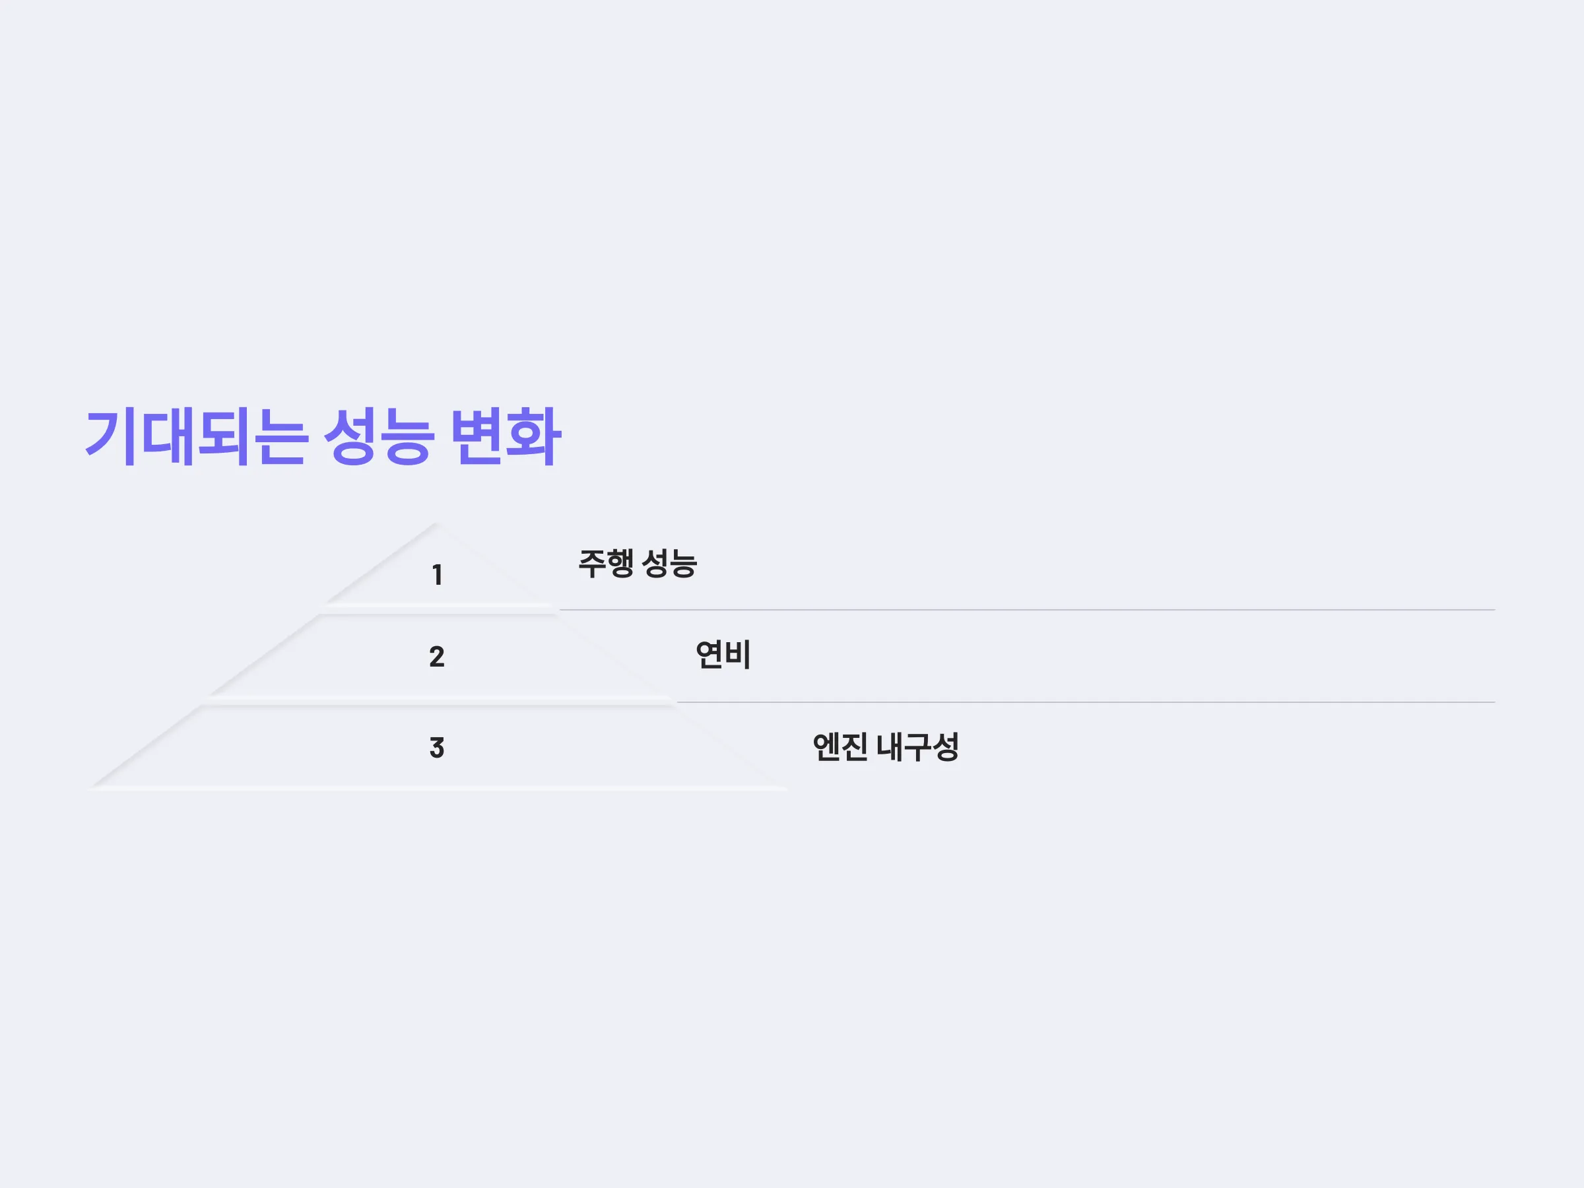This screenshot has height=1188, width=1584.
Task: Click the word 변화 in the title
Action: coord(506,437)
